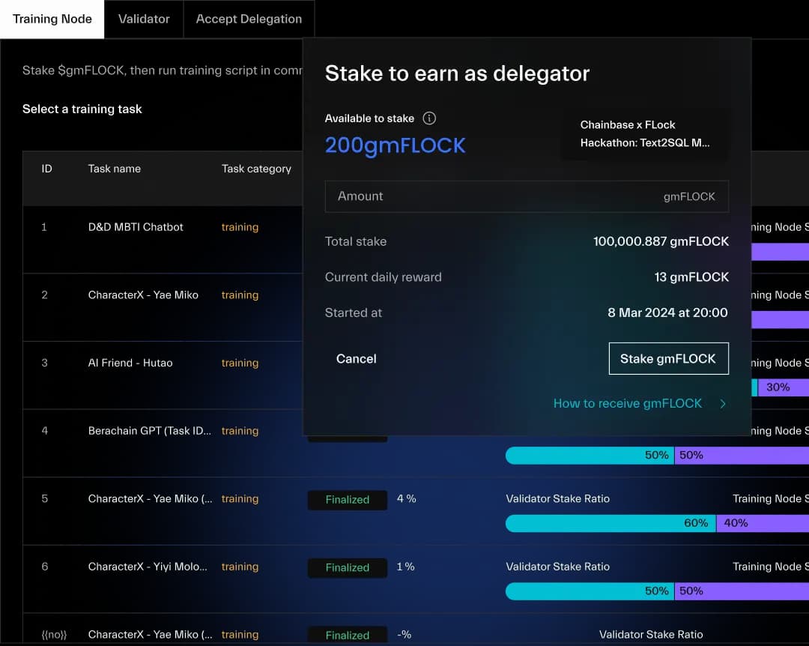Select the Training Node tab
This screenshot has height=646, width=809.
52,19
